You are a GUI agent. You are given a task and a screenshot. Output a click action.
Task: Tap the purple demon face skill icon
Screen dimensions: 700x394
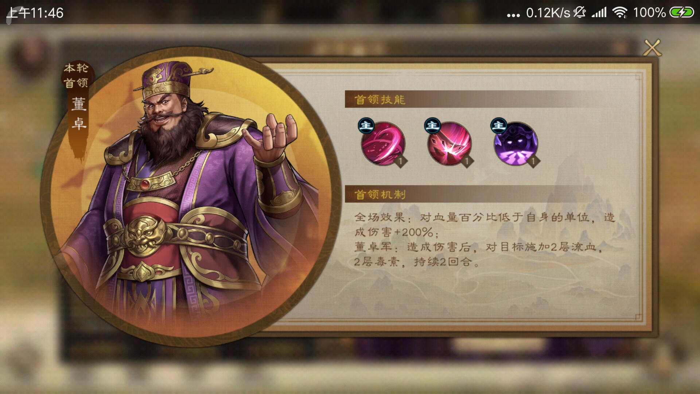(516, 144)
